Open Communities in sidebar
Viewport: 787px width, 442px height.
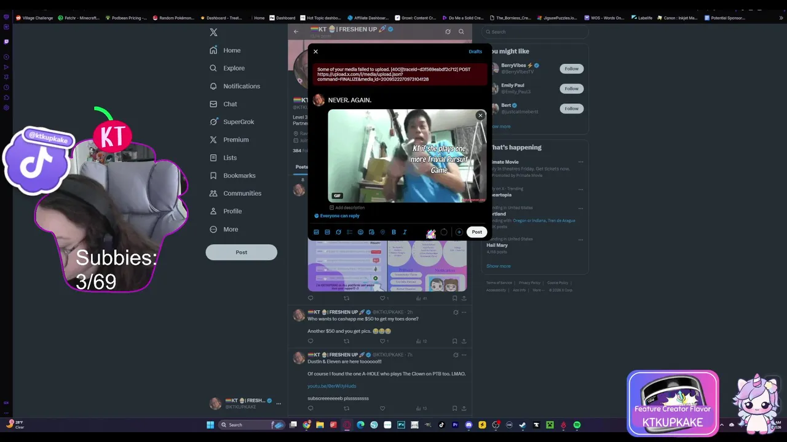[x=235, y=193]
